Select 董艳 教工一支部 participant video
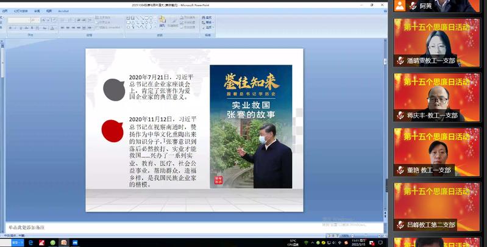 pos(437,152)
